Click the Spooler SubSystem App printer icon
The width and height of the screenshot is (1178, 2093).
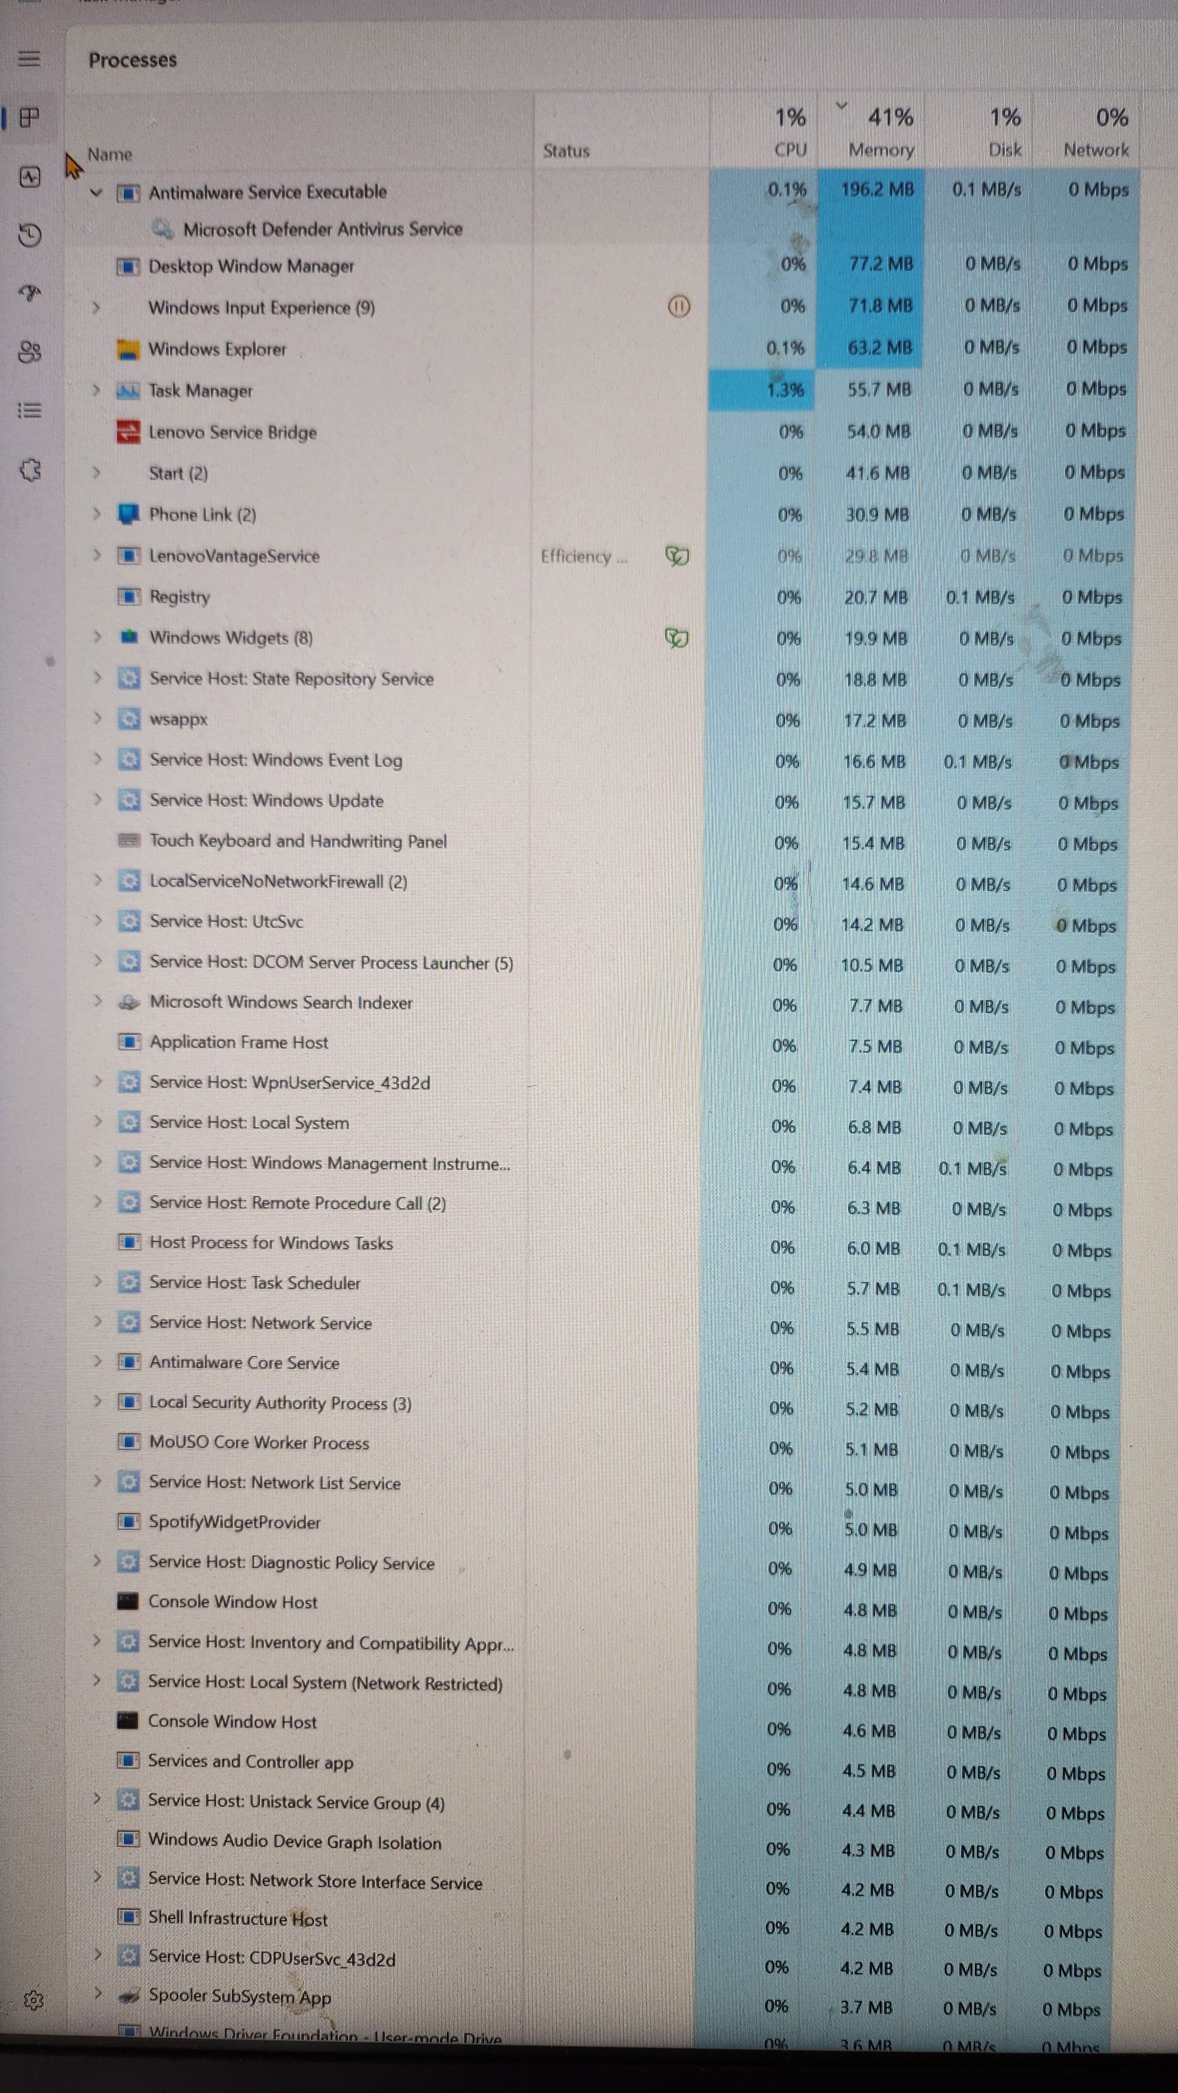pyautogui.click(x=128, y=1996)
